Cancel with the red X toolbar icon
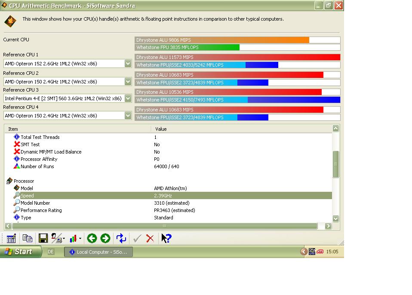The height and width of the screenshot is (295, 412). pyautogui.click(x=150, y=239)
